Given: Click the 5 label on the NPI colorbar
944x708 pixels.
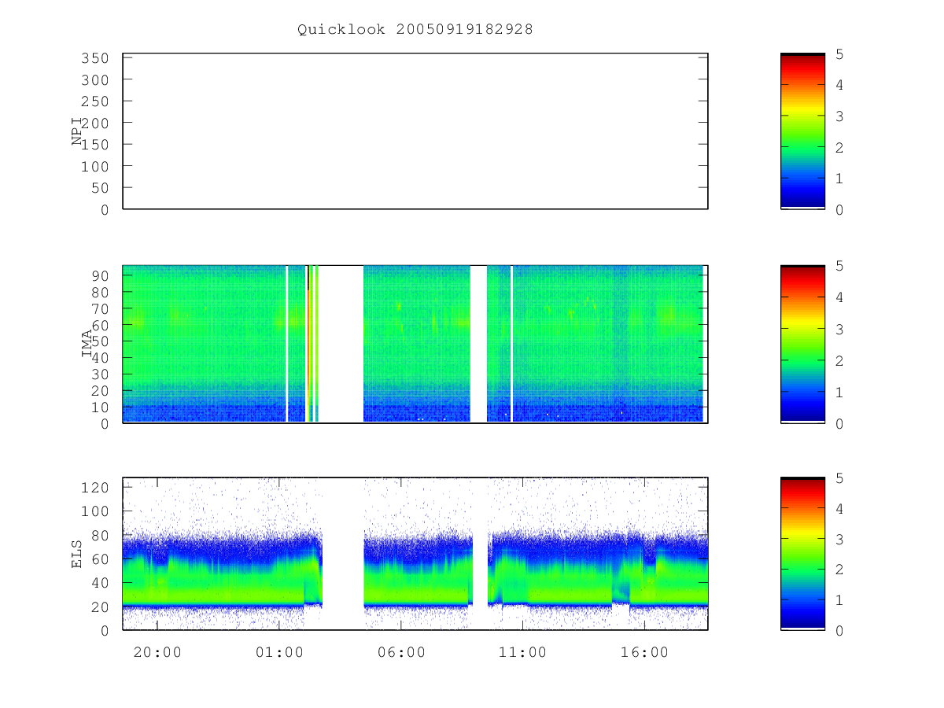Looking at the screenshot, I should [x=840, y=54].
